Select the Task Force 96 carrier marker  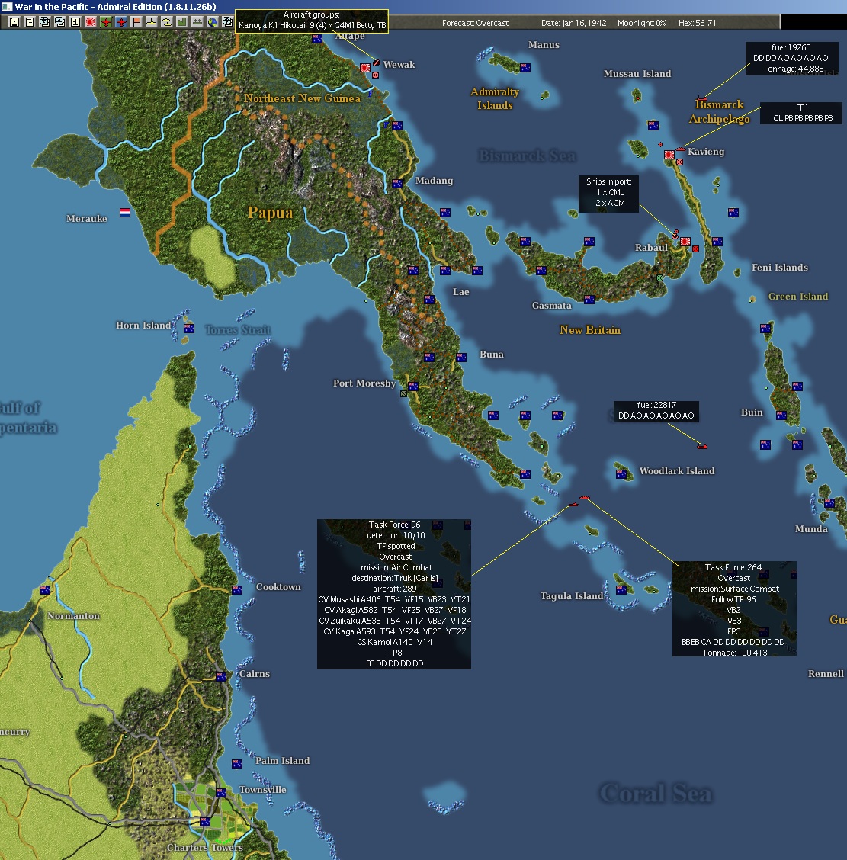[574, 504]
